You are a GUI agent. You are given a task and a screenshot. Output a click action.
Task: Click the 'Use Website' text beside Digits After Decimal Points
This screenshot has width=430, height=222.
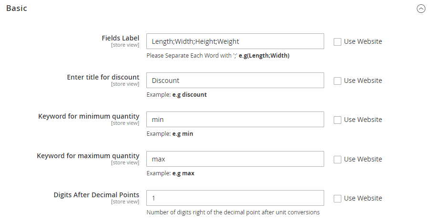pos(363,198)
